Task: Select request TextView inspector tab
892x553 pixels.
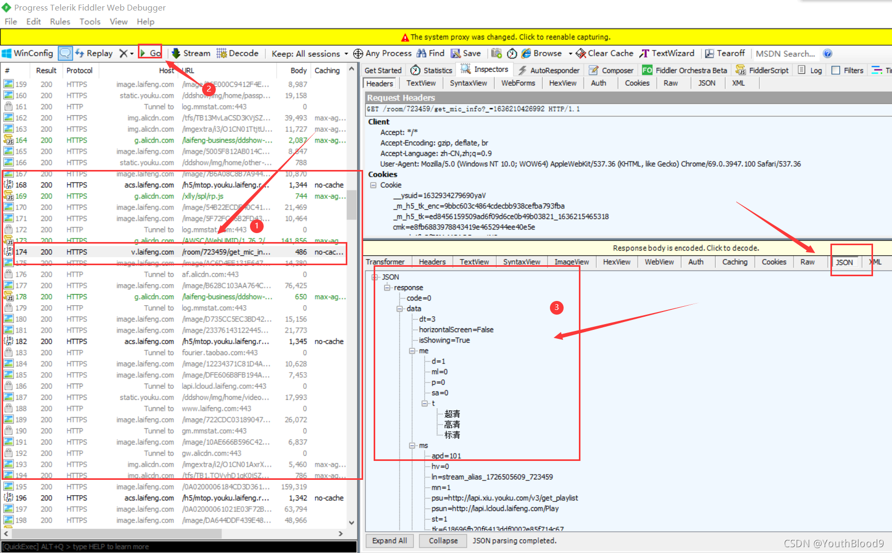Action: [421, 83]
